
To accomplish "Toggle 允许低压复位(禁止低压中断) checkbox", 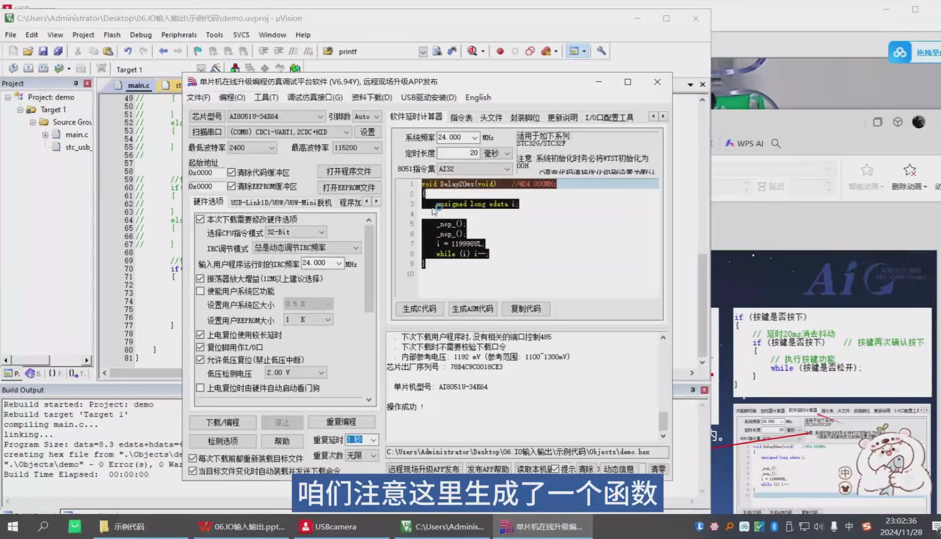I will pos(200,360).
